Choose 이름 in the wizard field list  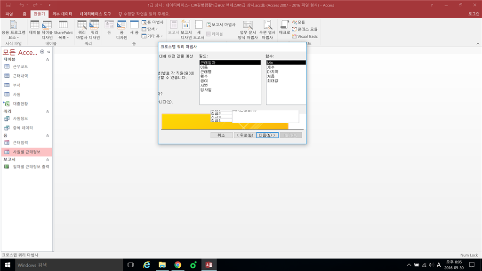[x=230, y=67]
